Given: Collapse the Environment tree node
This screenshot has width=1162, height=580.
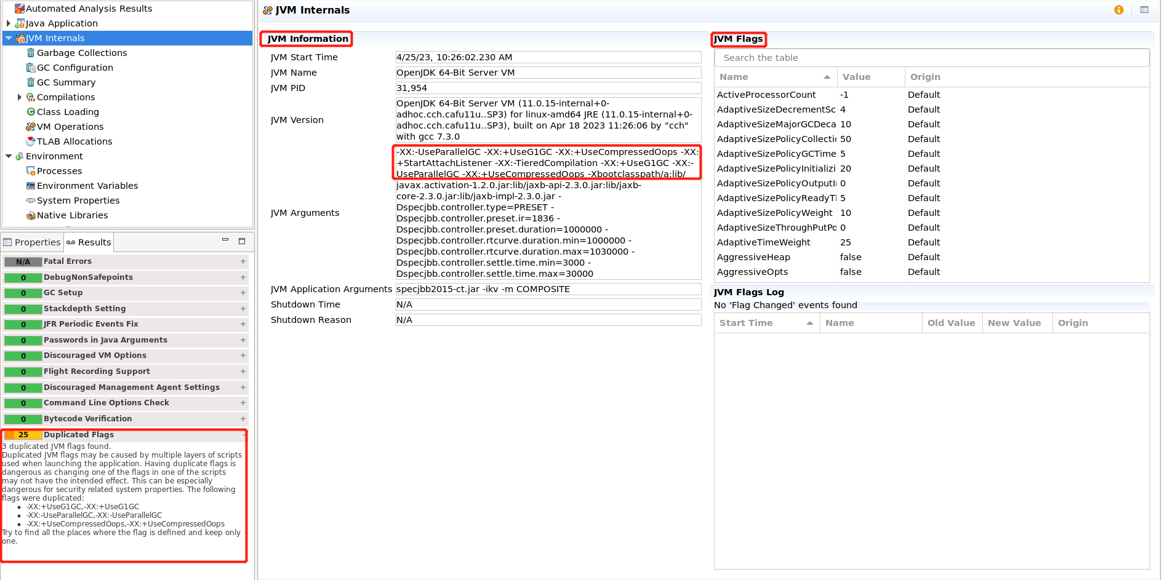Looking at the screenshot, I should pos(9,156).
